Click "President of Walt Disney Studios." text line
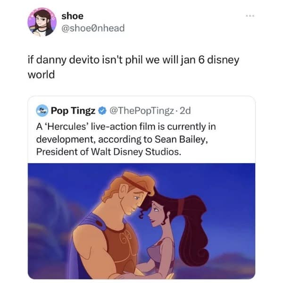Image resolution: width=283 pixels, height=283 pixels. (108, 151)
